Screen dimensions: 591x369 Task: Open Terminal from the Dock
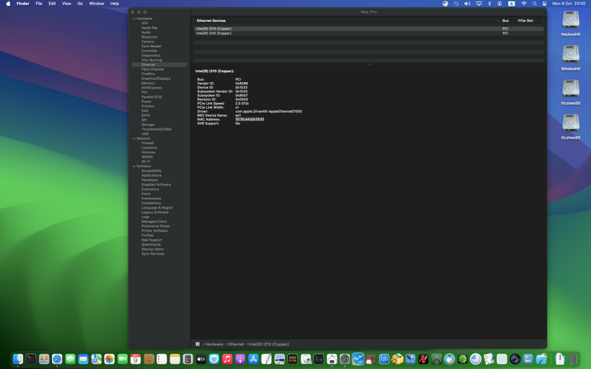[x=31, y=359]
